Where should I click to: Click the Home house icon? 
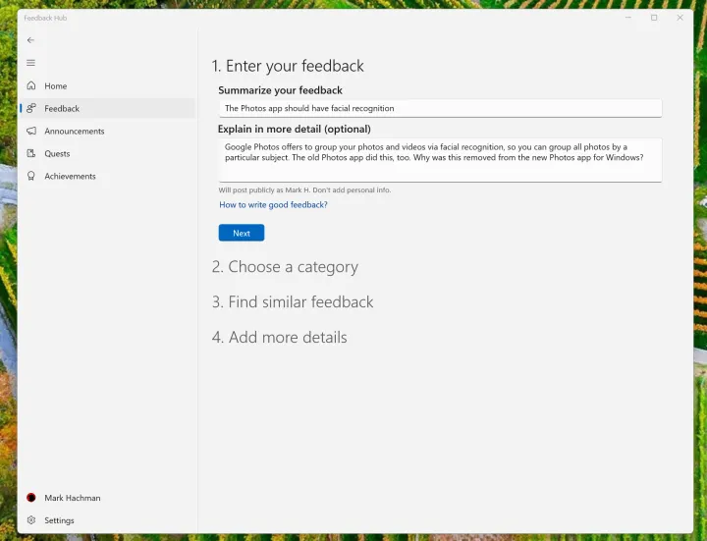(x=31, y=86)
